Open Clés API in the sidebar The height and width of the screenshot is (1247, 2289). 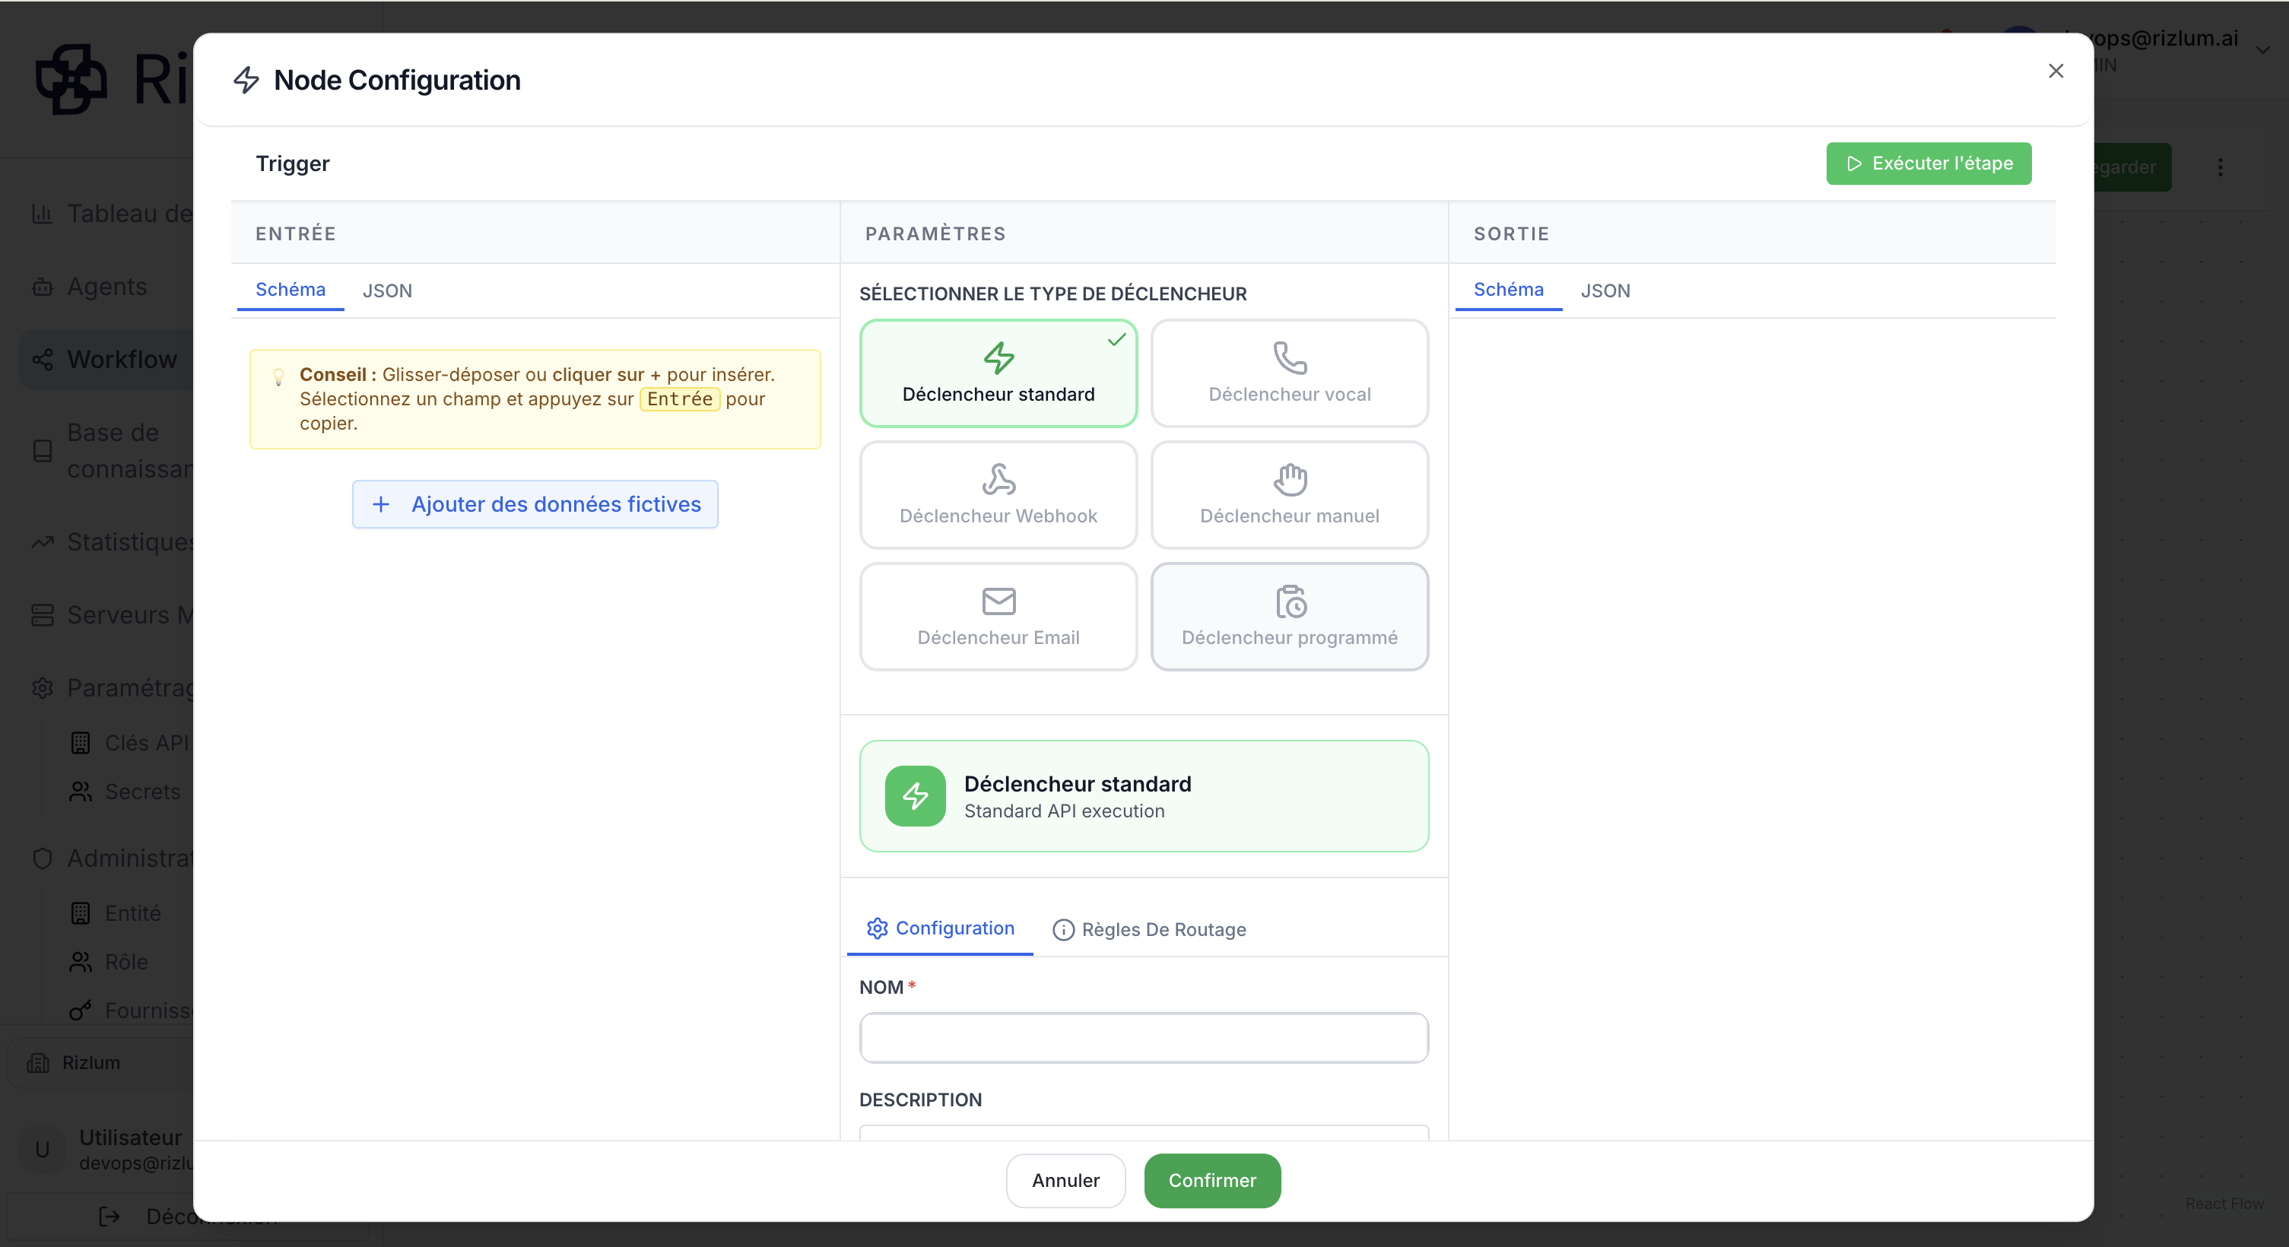tap(130, 743)
